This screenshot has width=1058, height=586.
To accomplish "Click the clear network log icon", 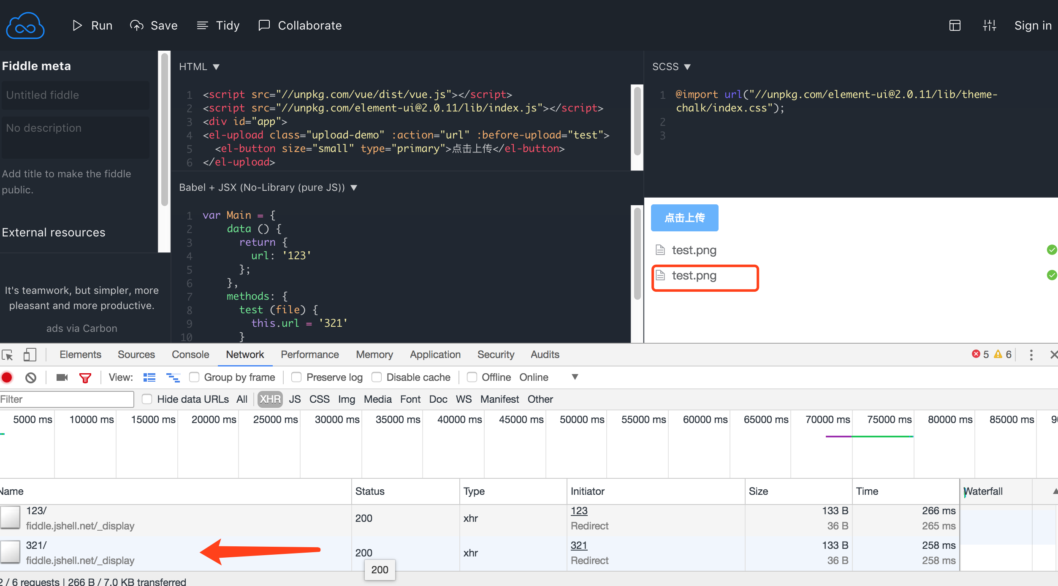I will 31,377.
